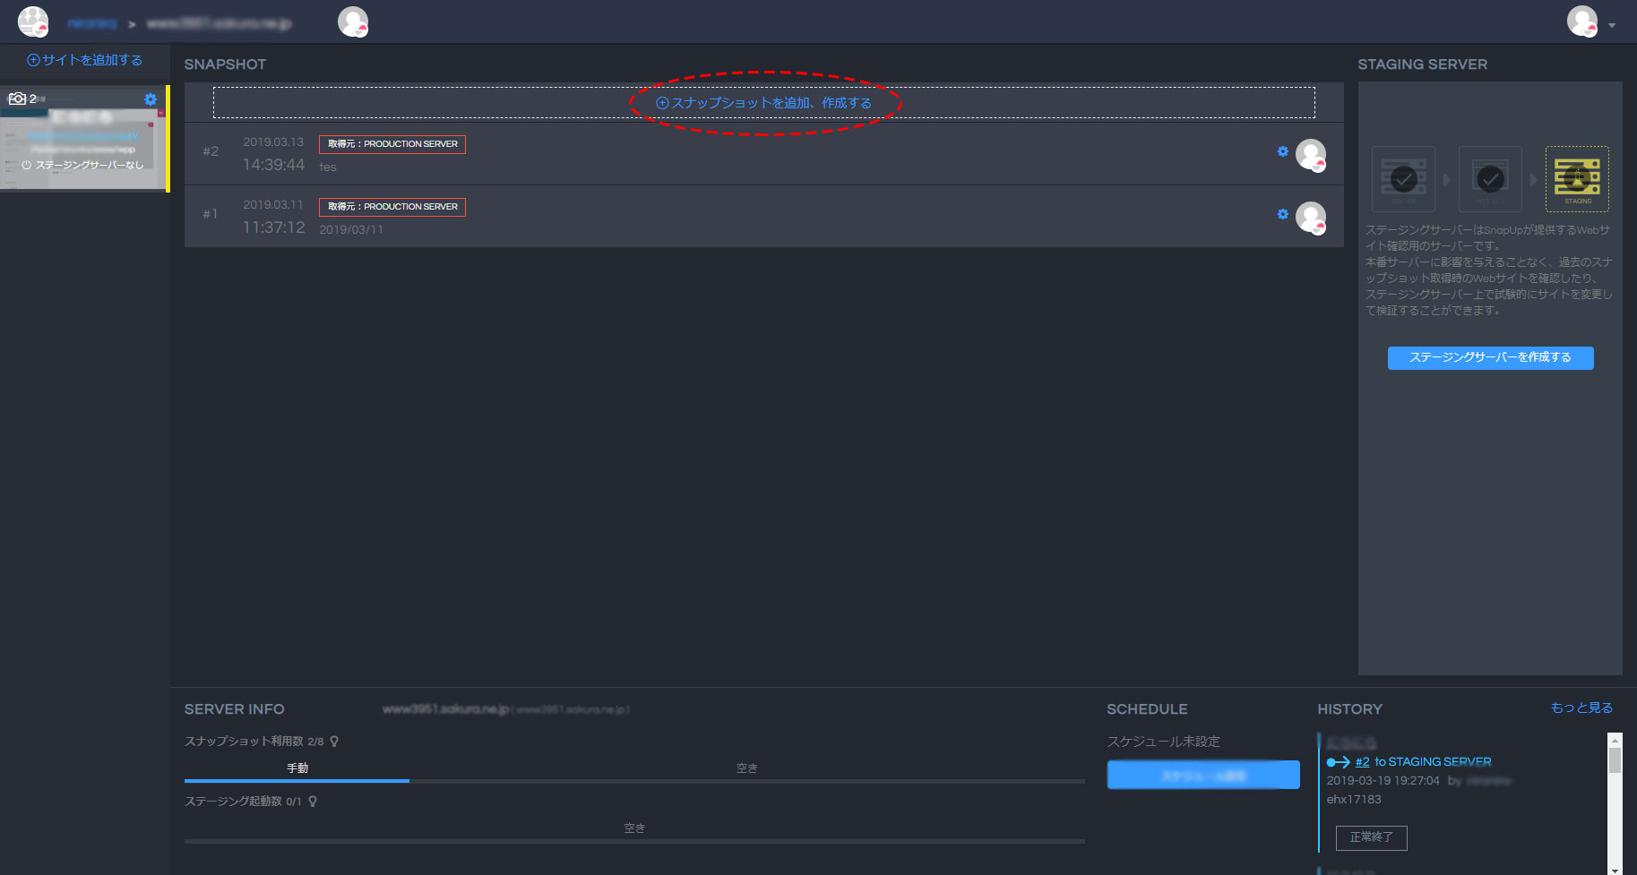Click サイトを追加する link
The height and width of the screenshot is (875, 1637).
(x=84, y=60)
